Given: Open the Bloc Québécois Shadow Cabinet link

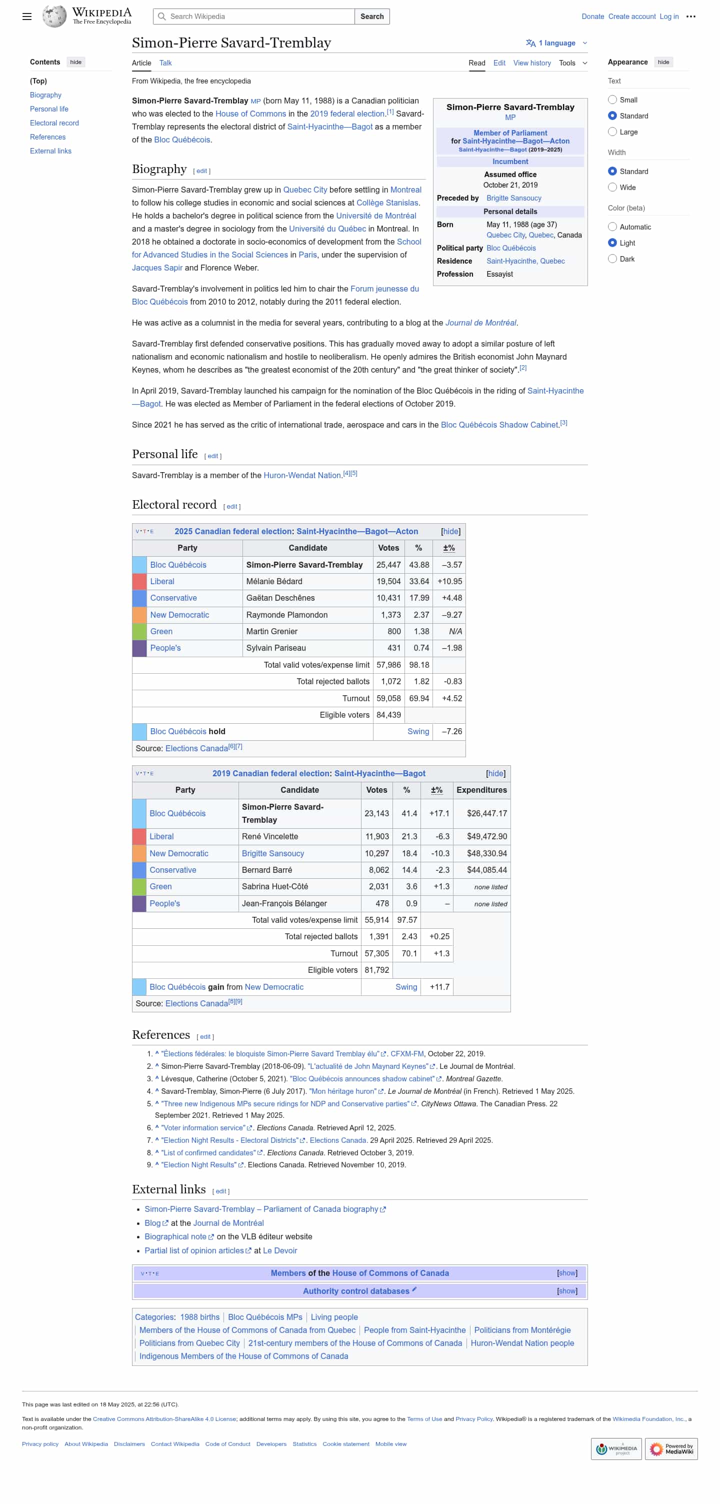Looking at the screenshot, I should [499, 425].
